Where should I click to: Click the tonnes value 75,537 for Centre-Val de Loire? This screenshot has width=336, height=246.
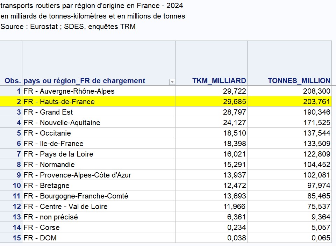(318, 207)
